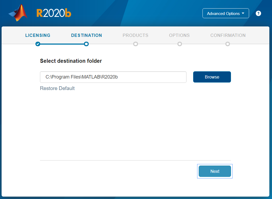Focus the destination folder path field
Image resolution: width=272 pixels, height=199 pixels.
tap(113, 77)
